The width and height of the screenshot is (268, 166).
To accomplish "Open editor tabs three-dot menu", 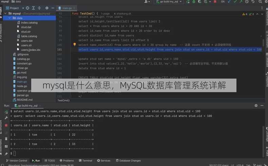I will coord(262,8).
